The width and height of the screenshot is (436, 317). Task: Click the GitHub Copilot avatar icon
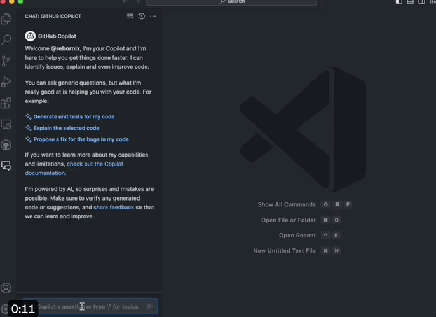pyautogui.click(x=31, y=36)
